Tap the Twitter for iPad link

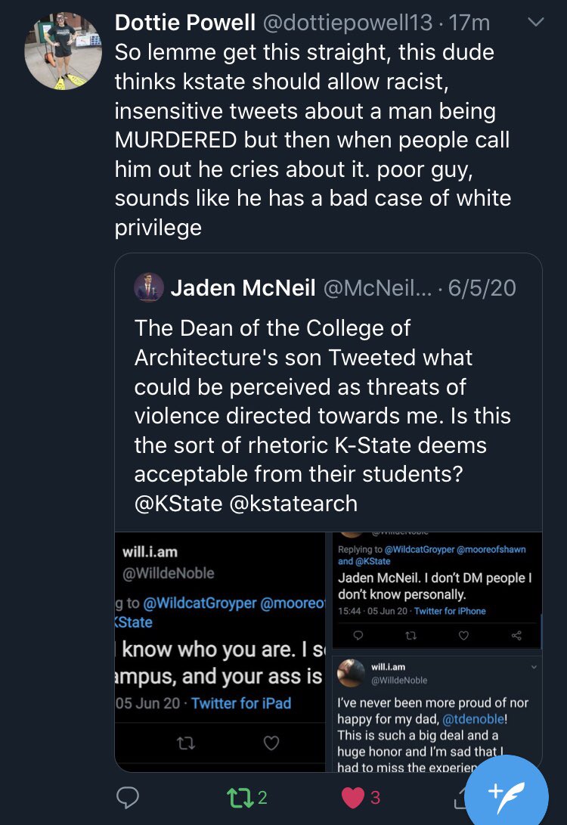pos(241,703)
